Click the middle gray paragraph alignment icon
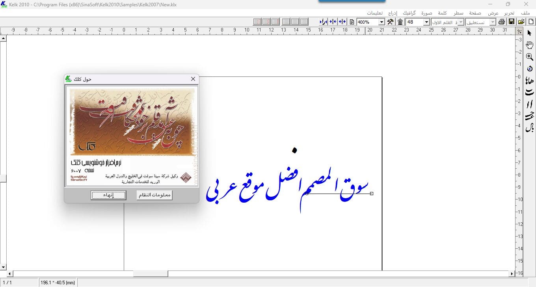Screen dimensions: 536x287 pos(295,22)
